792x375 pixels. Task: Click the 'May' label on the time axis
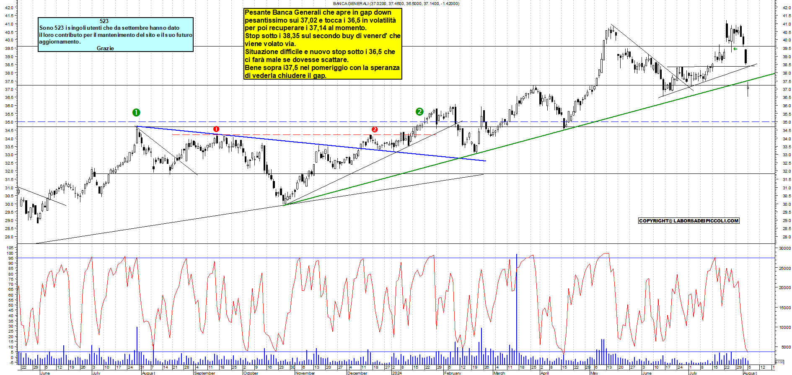[594, 373]
